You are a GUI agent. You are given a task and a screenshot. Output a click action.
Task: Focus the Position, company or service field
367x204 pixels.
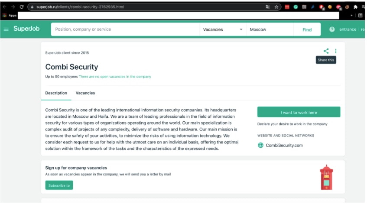126,29
